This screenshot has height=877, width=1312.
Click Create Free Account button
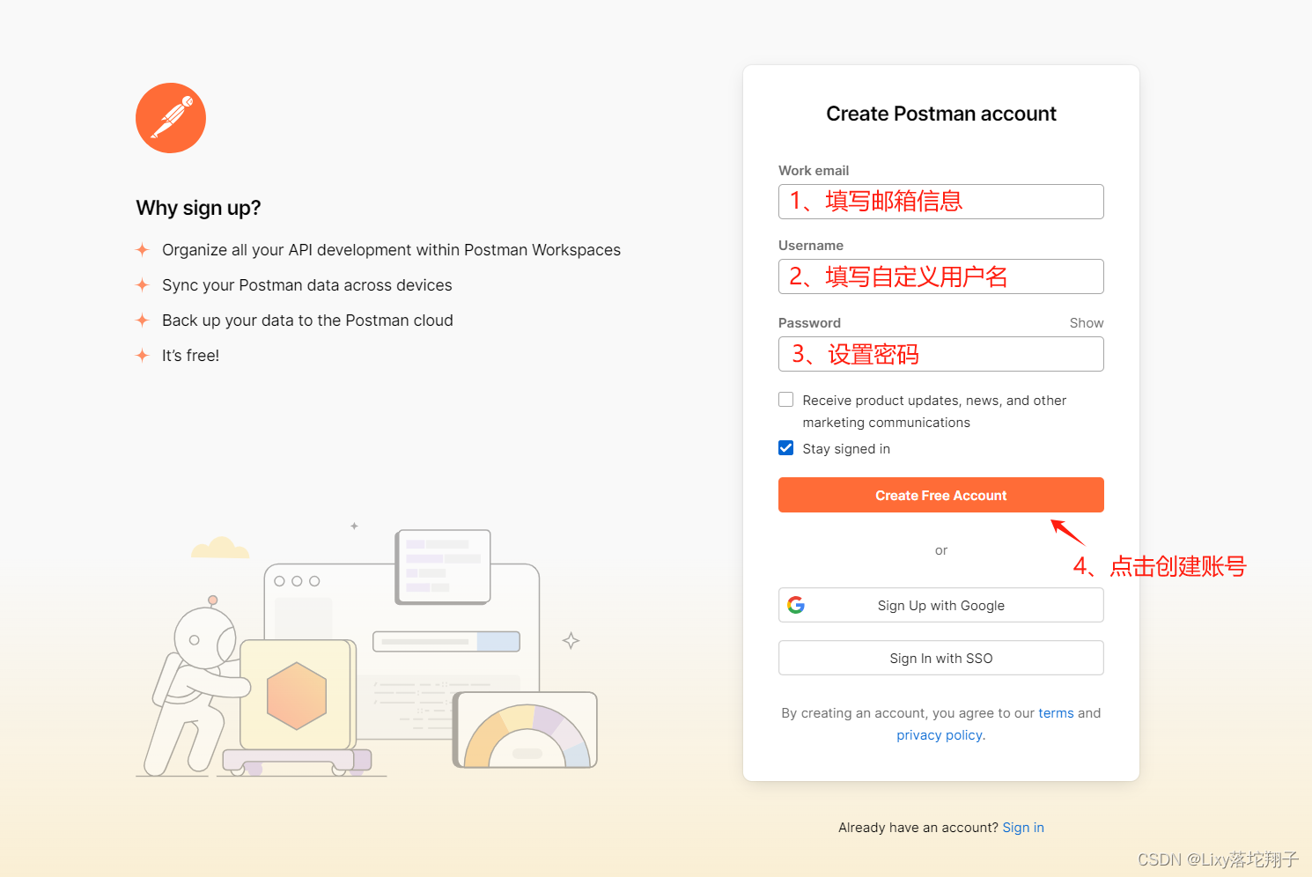pyautogui.click(x=940, y=495)
